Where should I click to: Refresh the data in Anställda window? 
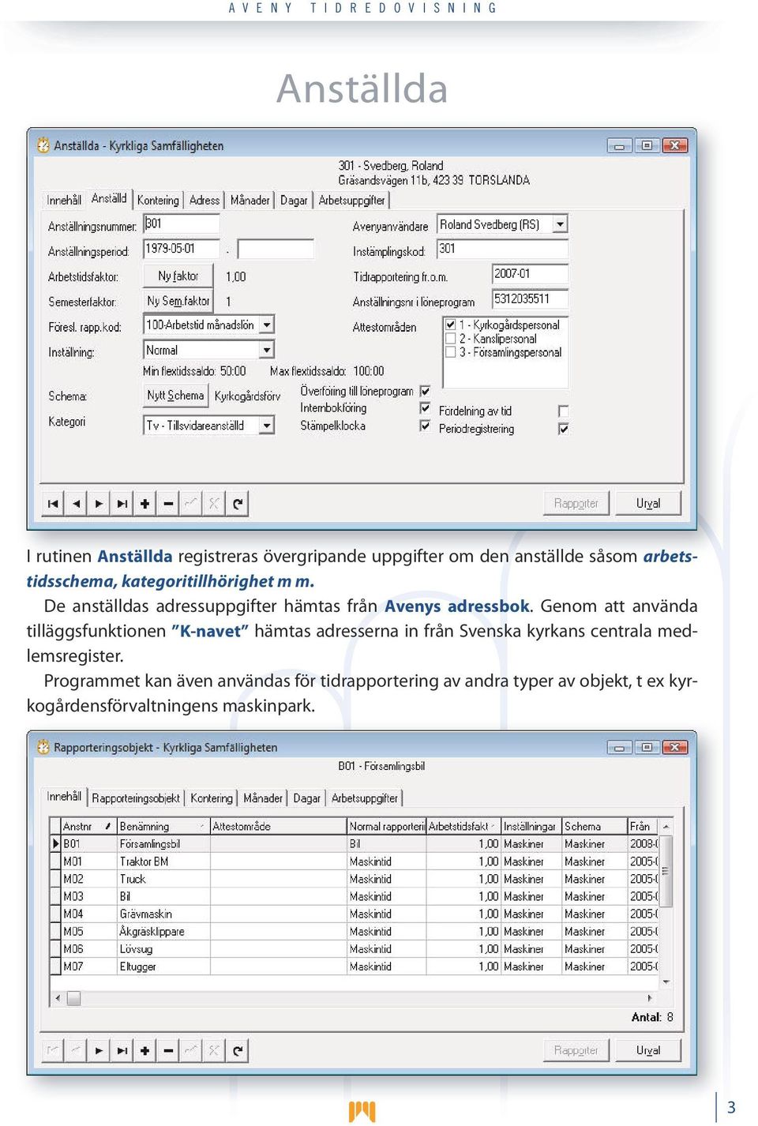point(237,504)
